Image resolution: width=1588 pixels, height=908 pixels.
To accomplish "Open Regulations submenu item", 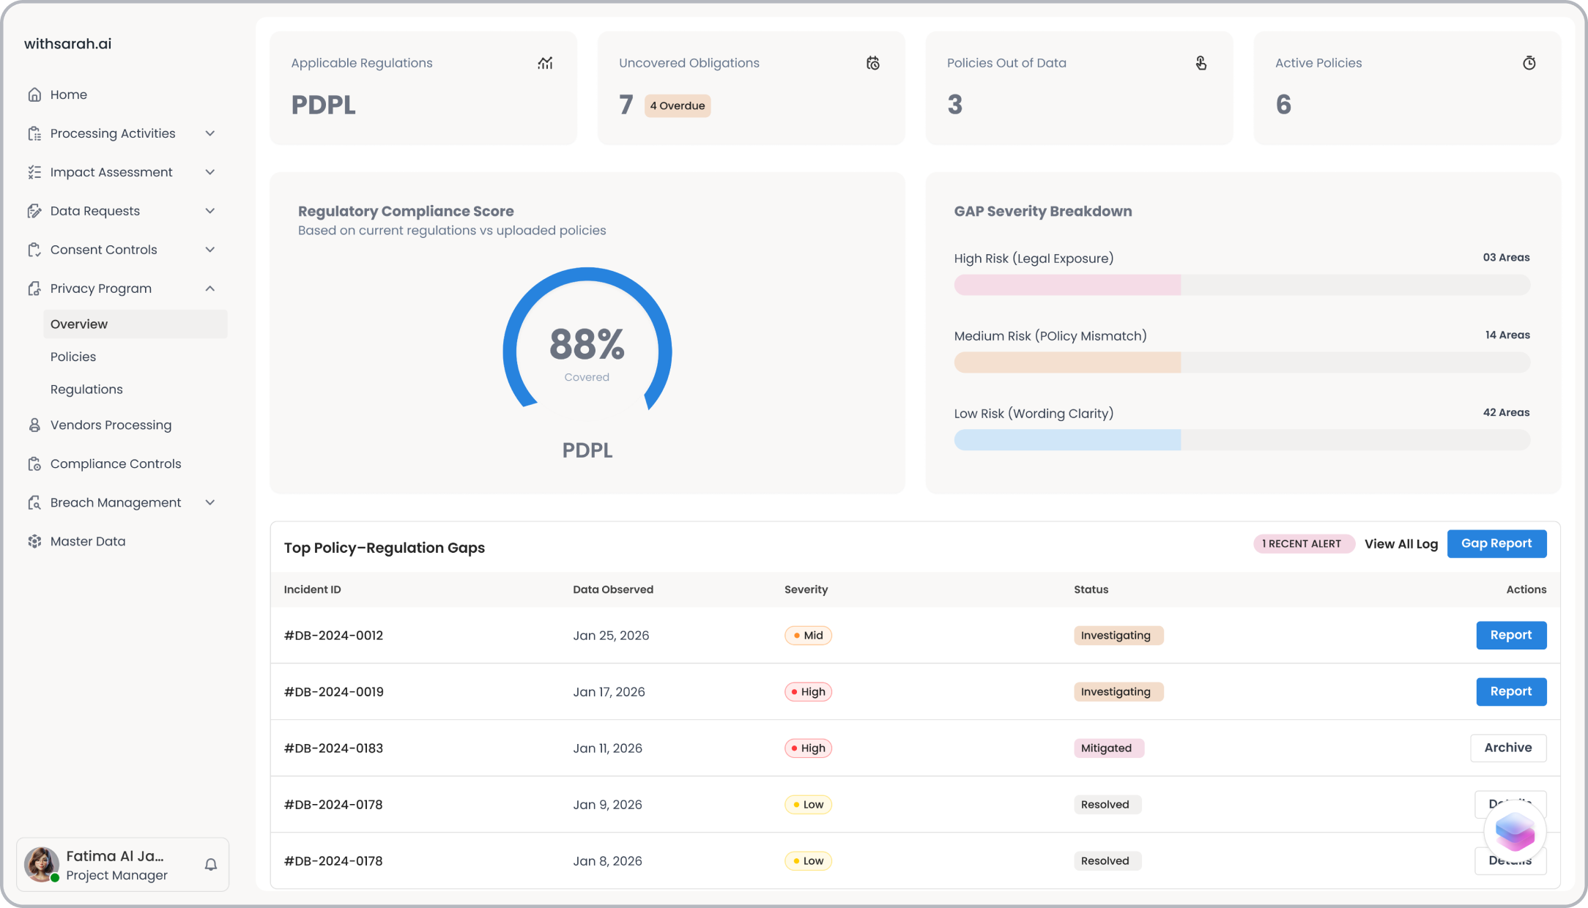I will point(86,390).
